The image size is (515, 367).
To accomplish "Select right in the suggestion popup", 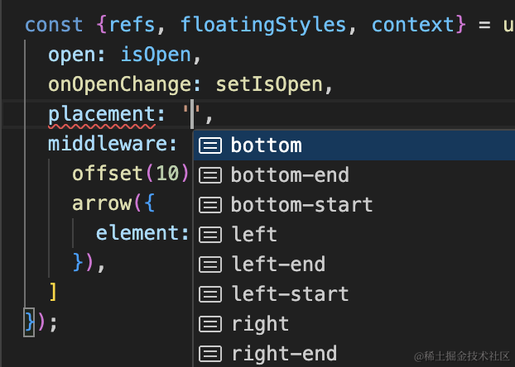I will click(x=259, y=324).
